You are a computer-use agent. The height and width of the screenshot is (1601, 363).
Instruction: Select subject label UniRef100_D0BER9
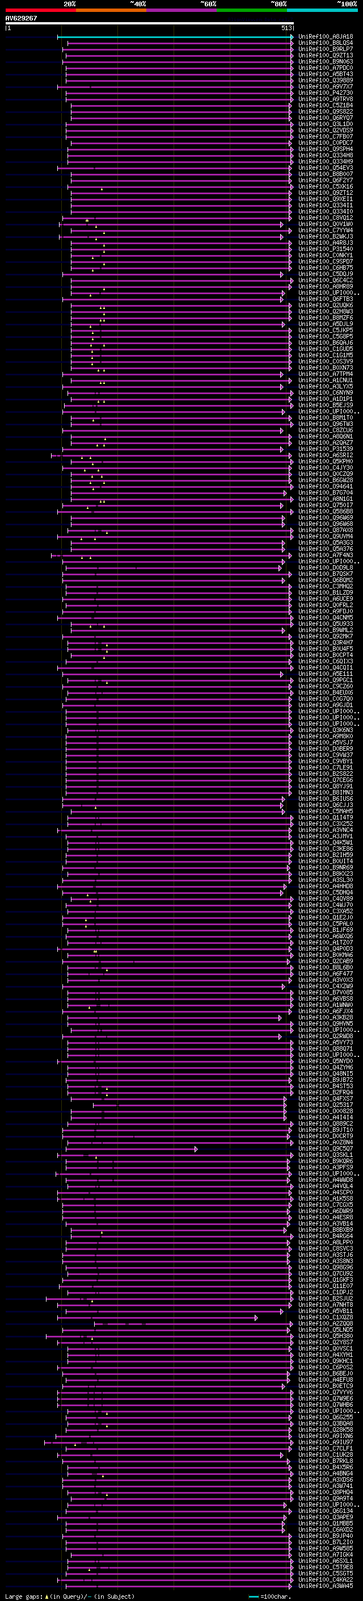[326, 749]
